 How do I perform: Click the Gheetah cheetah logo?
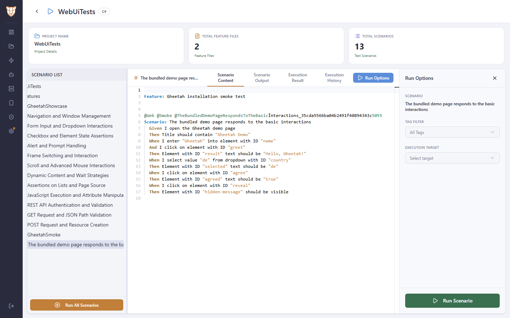point(11,11)
